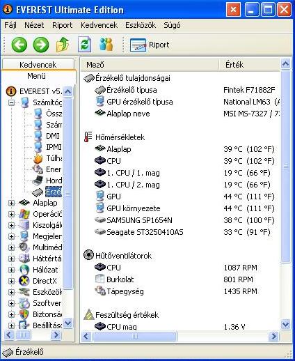Click the Operációs rendszer Windows flag icon
The width and height of the screenshot is (295, 361).
coord(24,214)
